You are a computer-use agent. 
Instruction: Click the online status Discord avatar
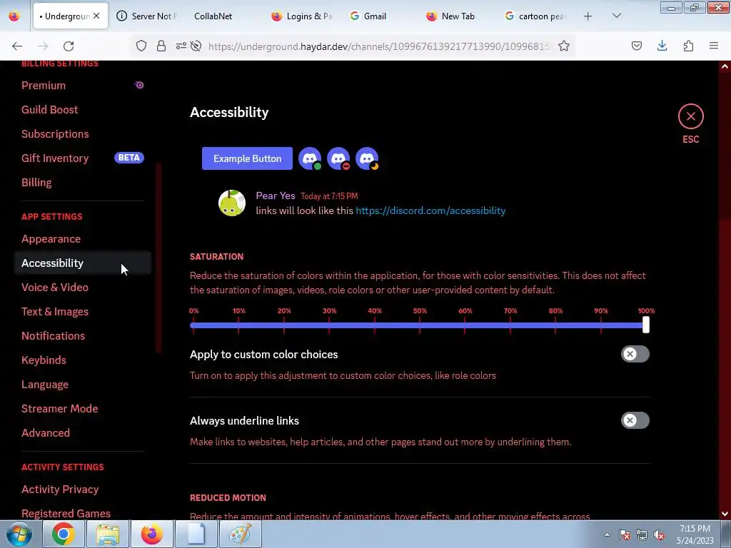pos(310,158)
